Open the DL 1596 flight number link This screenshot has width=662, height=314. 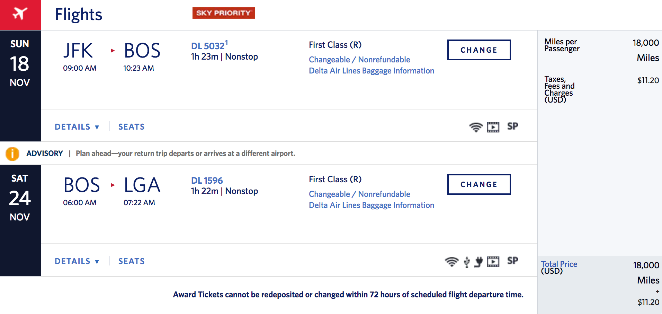[207, 181]
